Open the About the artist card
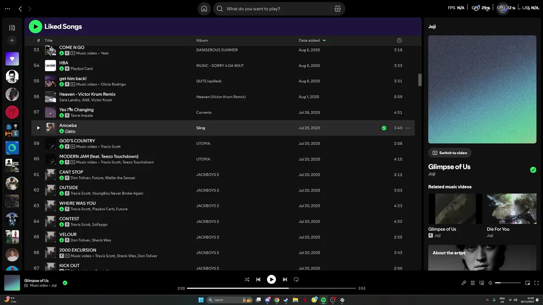Image resolution: width=543 pixels, height=305 pixels. (482, 258)
